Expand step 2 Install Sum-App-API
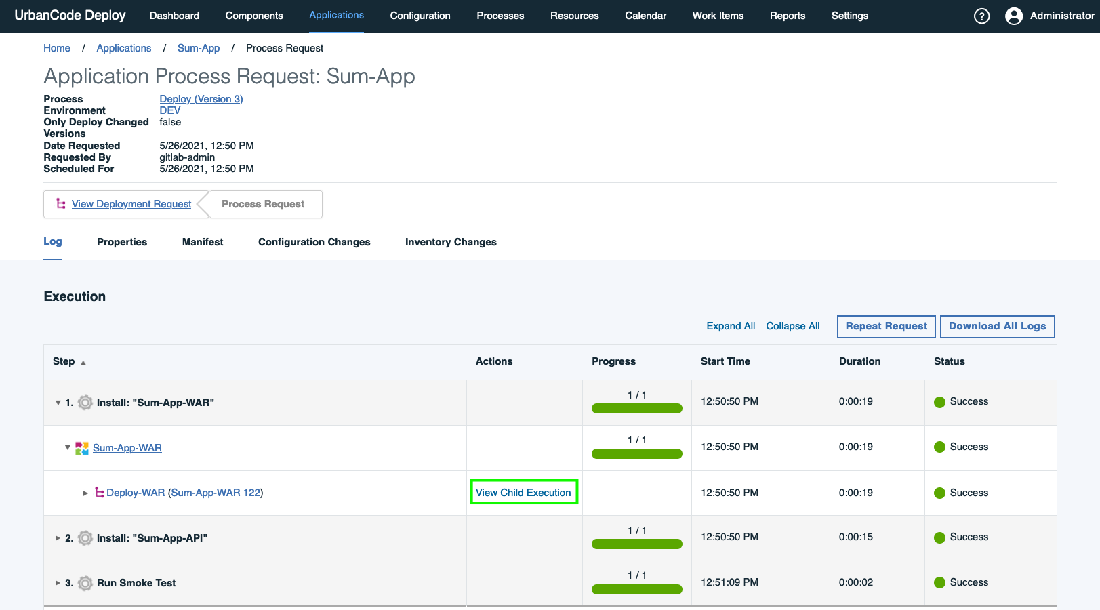This screenshot has width=1100, height=610. pos(58,537)
